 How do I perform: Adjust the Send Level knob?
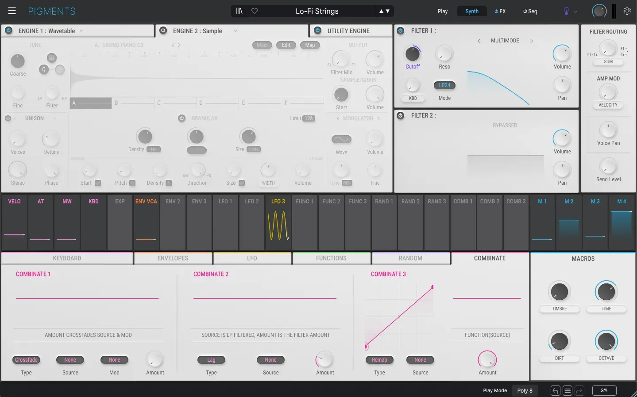point(608,166)
